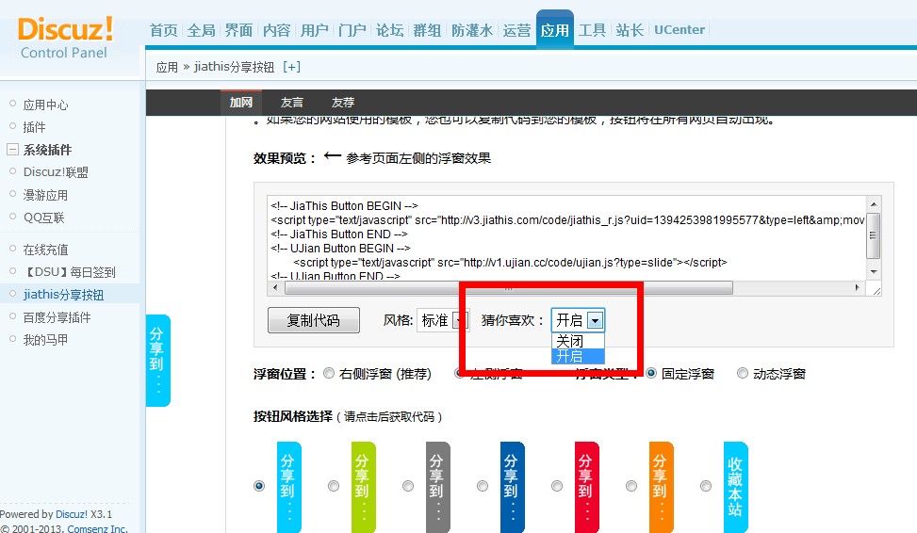Viewport: 917px width, 533px height.
Task: Select 固定浮窗 radio option
Action: [x=651, y=373]
